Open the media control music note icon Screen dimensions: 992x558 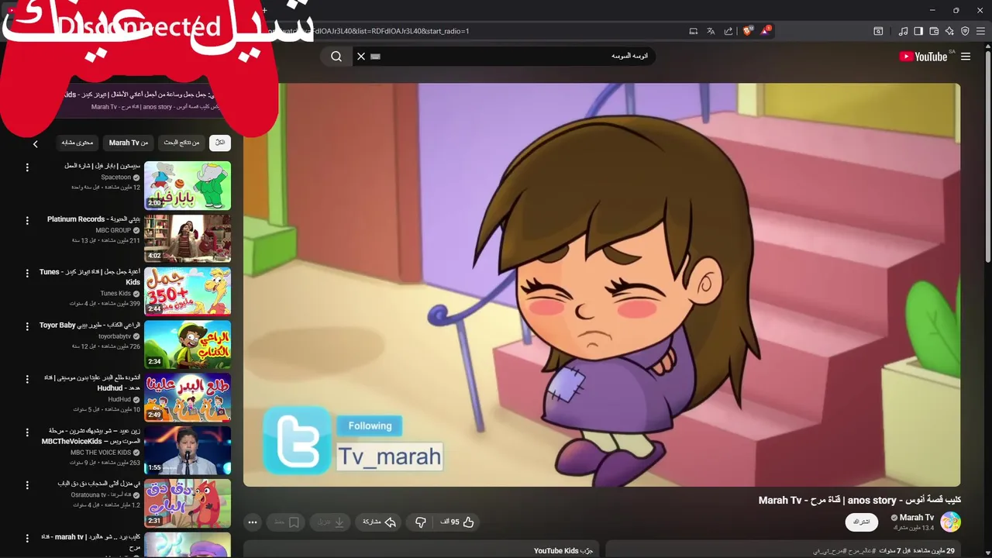coord(903,31)
